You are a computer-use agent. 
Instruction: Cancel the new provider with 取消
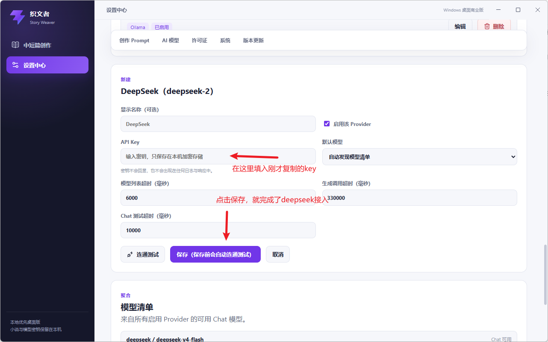click(278, 254)
